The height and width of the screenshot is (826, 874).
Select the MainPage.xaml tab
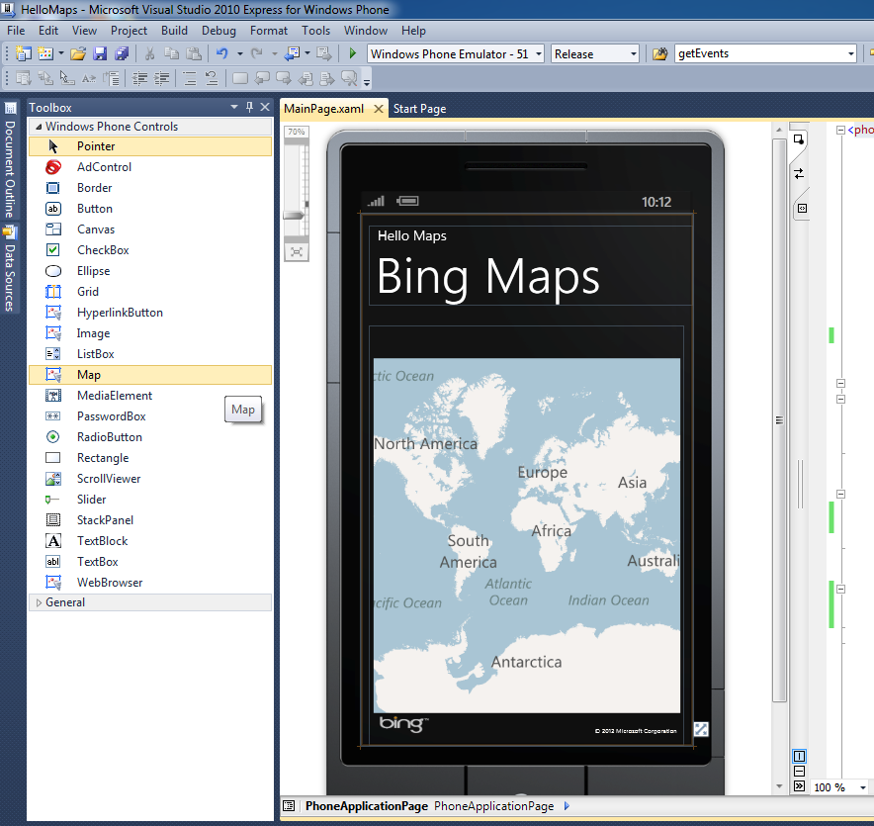tap(324, 109)
